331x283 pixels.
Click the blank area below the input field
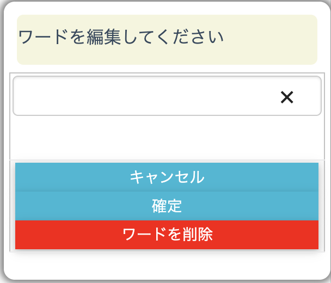pyautogui.click(x=166, y=137)
